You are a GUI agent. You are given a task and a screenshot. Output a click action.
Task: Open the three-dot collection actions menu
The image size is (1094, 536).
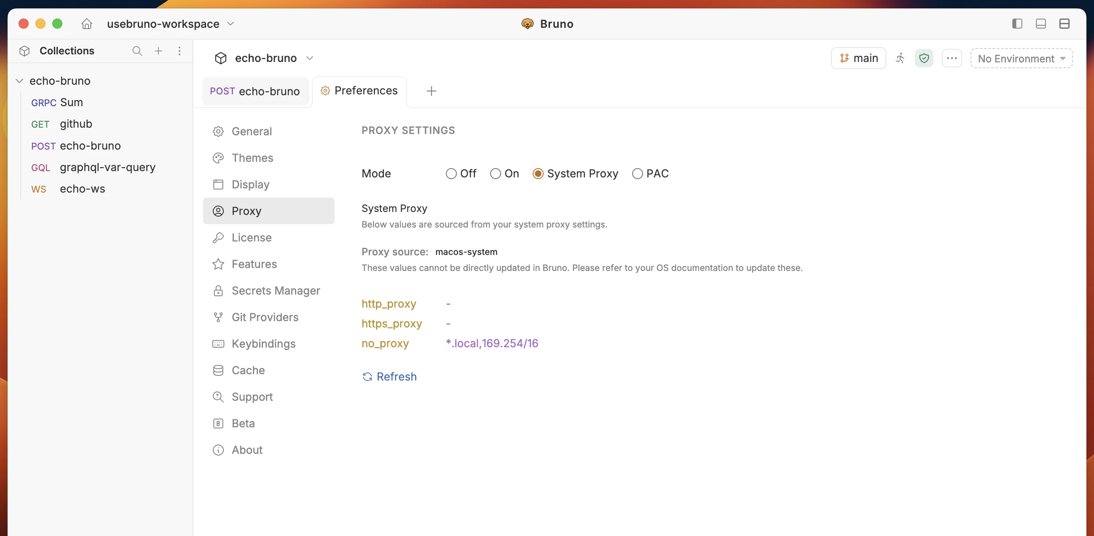[x=951, y=58]
